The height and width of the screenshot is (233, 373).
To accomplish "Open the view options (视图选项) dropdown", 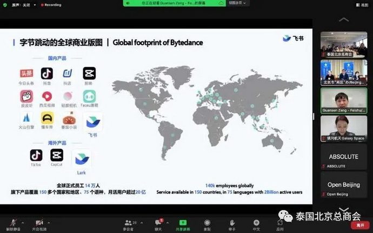I will tap(237, 3).
